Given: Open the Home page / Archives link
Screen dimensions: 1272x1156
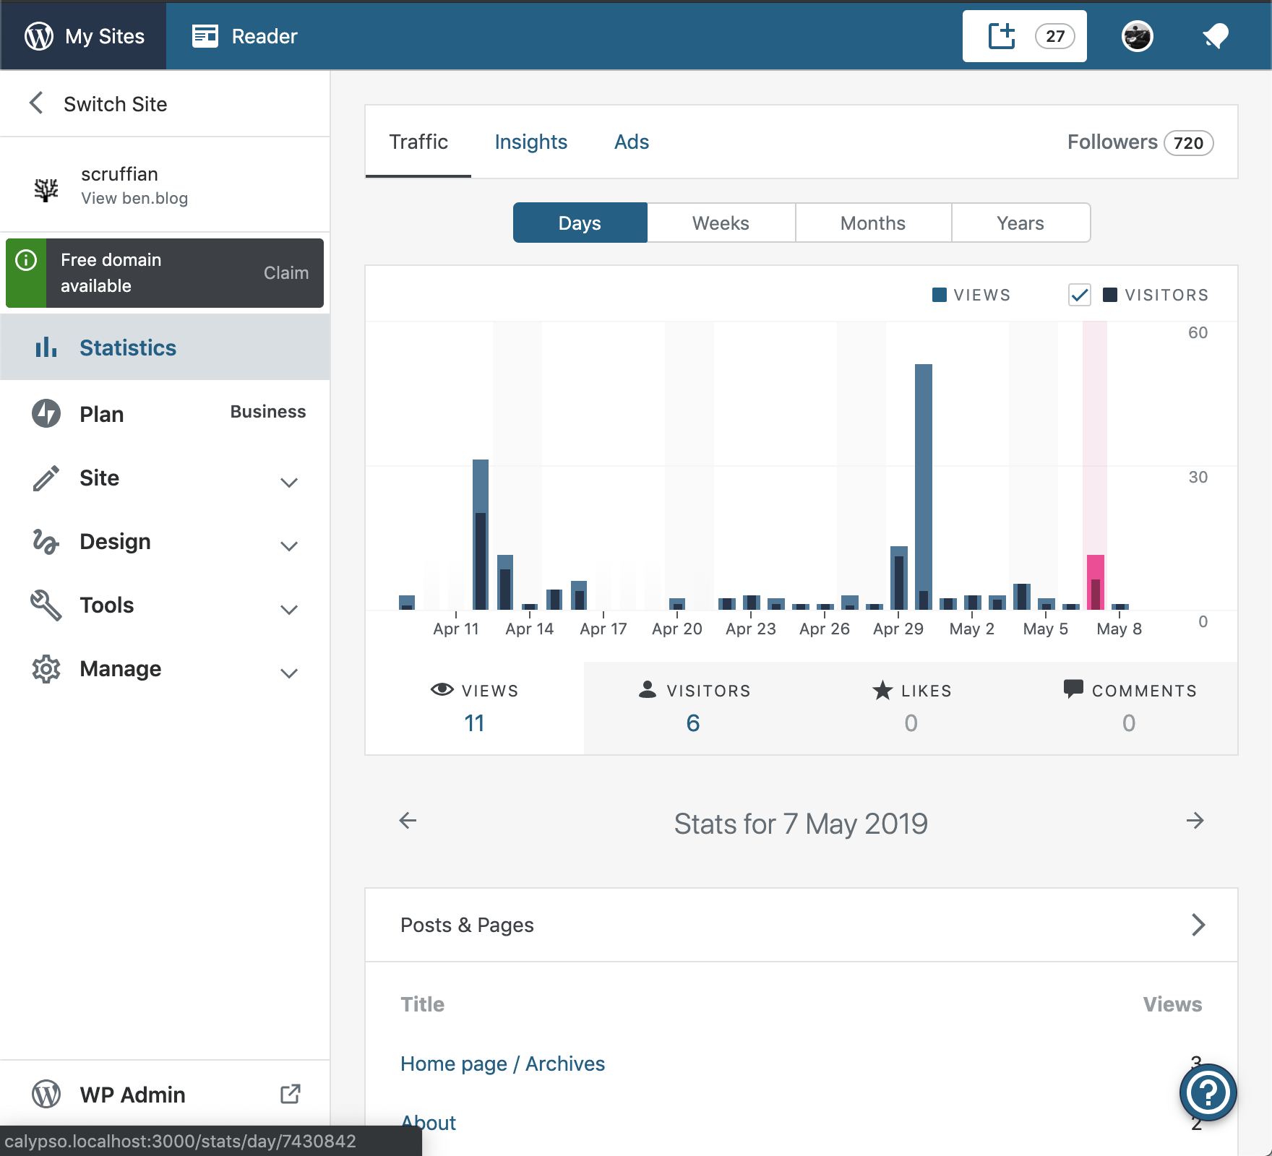Looking at the screenshot, I should [x=502, y=1064].
